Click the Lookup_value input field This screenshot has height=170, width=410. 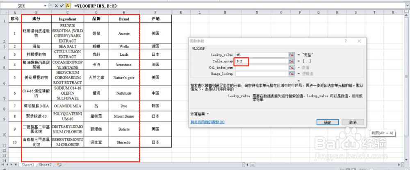point(262,55)
